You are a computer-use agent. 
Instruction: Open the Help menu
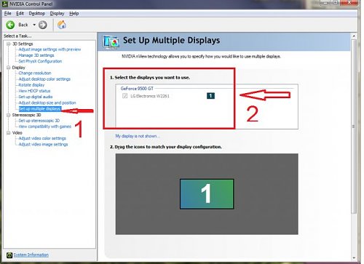pyautogui.click(x=74, y=13)
